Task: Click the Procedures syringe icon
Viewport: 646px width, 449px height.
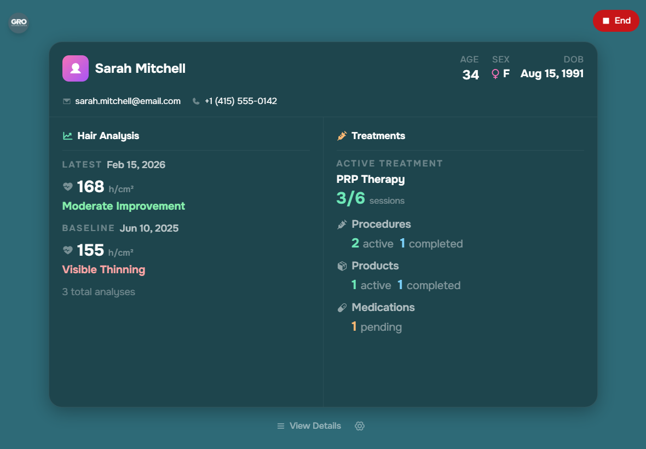Action: (x=342, y=225)
